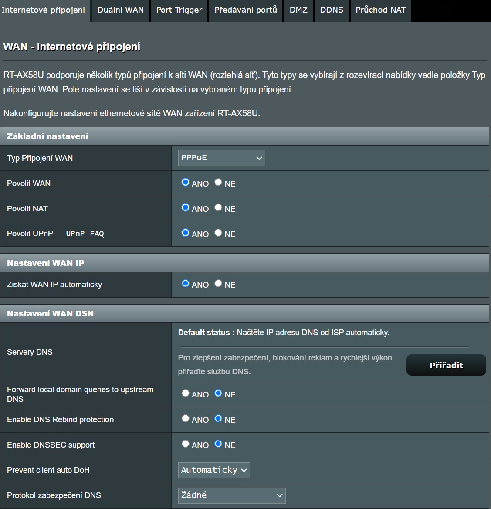The height and width of the screenshot is (509, 491).
Task: Switch to the Port Trigger tab
Action: coord(179,10)
